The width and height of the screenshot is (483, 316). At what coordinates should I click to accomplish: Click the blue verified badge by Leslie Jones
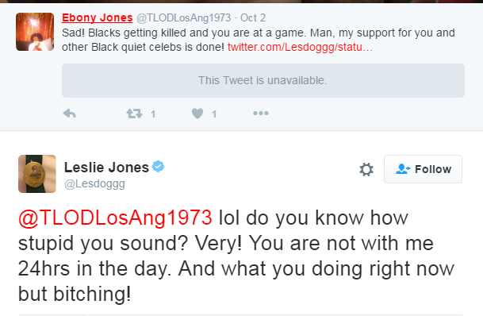coord(159,167)
